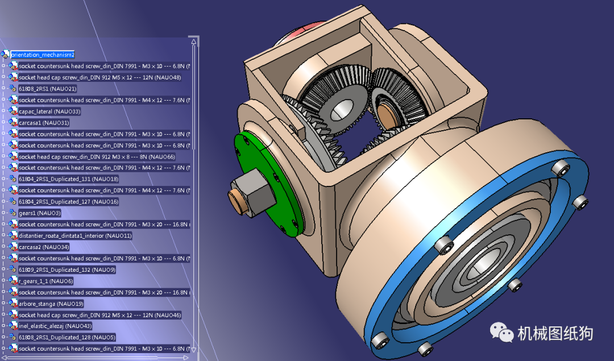The height and width of the screenshot is (361, 614).
Task: Click the part icon beside inel_elastic_alezaj (NAUO43)
Action: (x=13, y=326)
